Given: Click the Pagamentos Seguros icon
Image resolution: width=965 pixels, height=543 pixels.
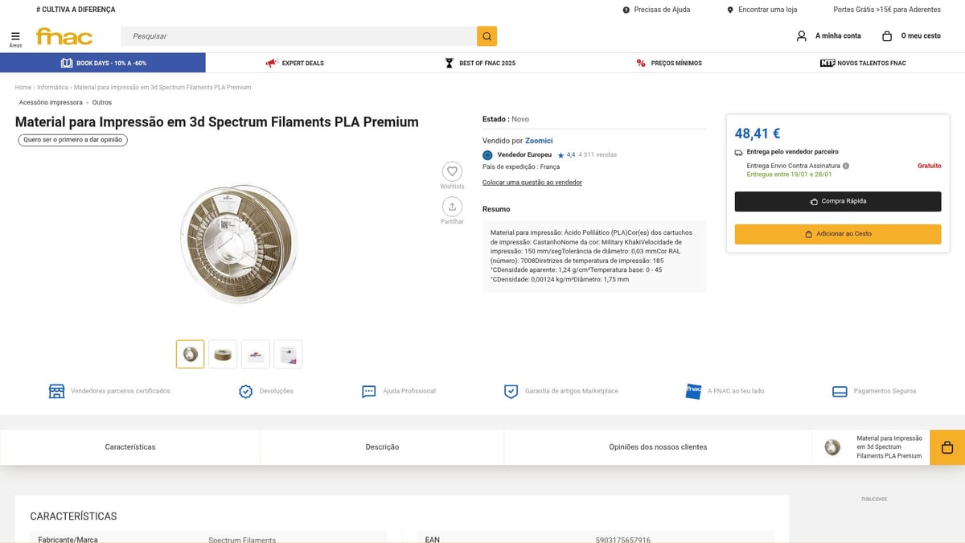Looking at the screenshot, I should (x=838, y=391).
